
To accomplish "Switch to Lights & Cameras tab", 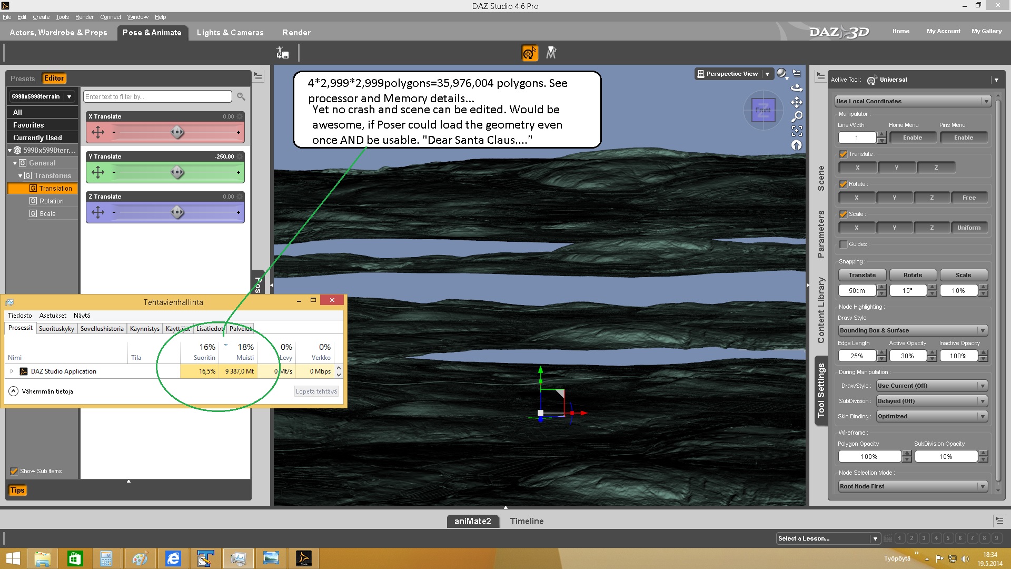I will [230, 33].
